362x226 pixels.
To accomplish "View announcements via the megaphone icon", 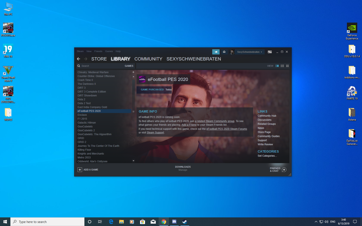I will pos(216,52).
